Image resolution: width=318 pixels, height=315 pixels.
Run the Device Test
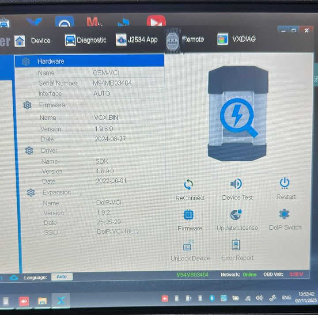click(237, 184)
